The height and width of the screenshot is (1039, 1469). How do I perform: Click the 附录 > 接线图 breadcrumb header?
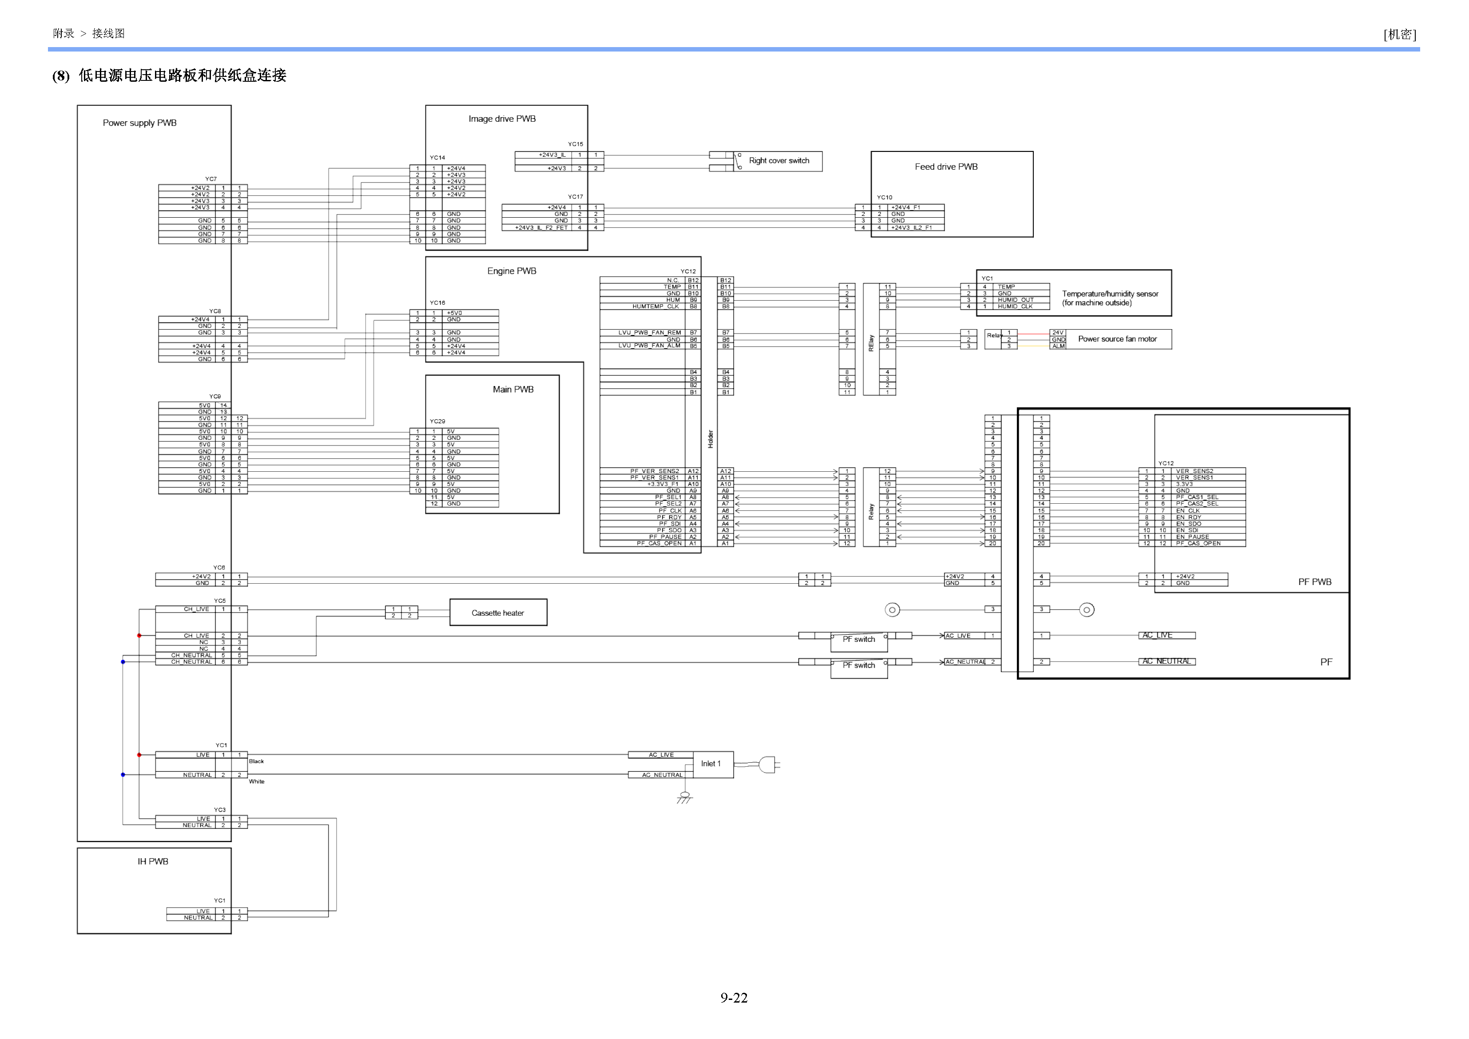[89, 33]
